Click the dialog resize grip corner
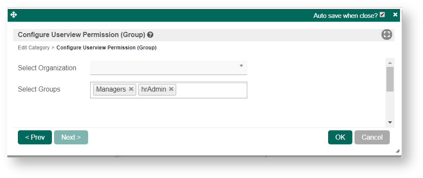The width and height of the screenshot is (423, 178). click(397, 151)
